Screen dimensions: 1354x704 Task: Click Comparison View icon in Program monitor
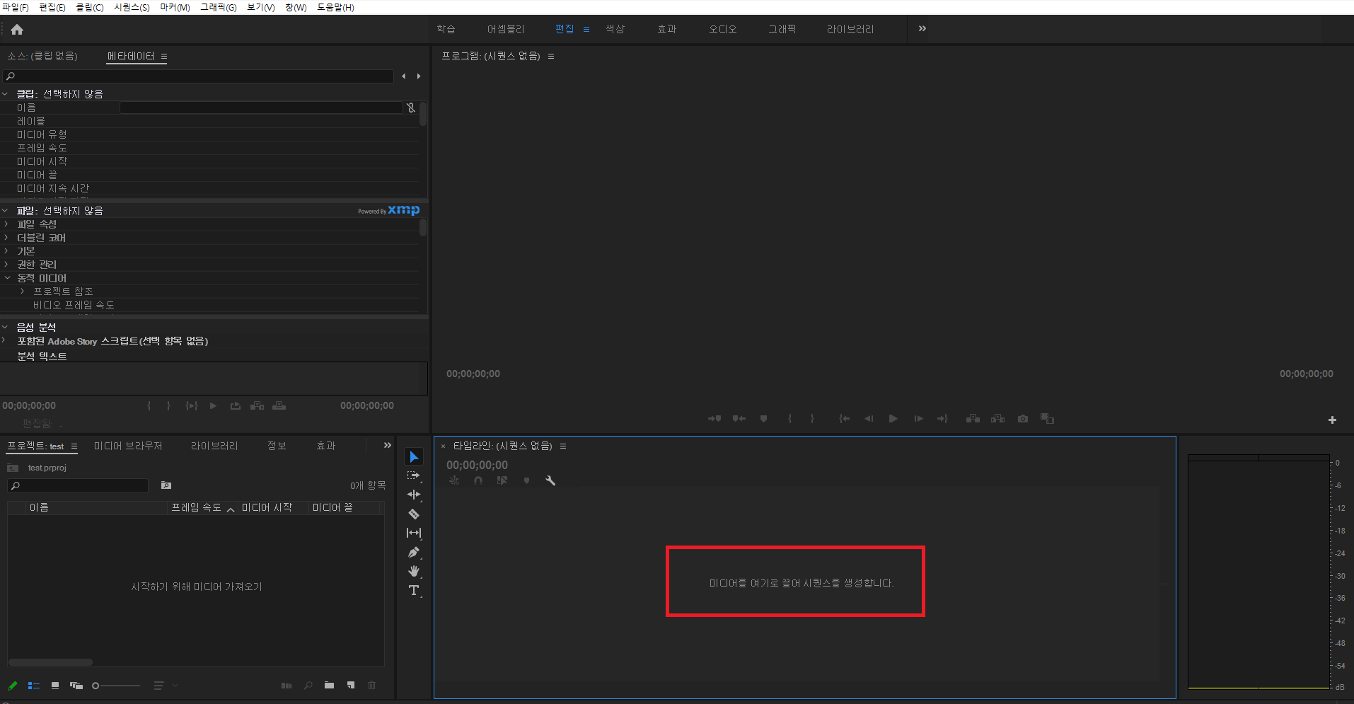tap(1048, 419)
